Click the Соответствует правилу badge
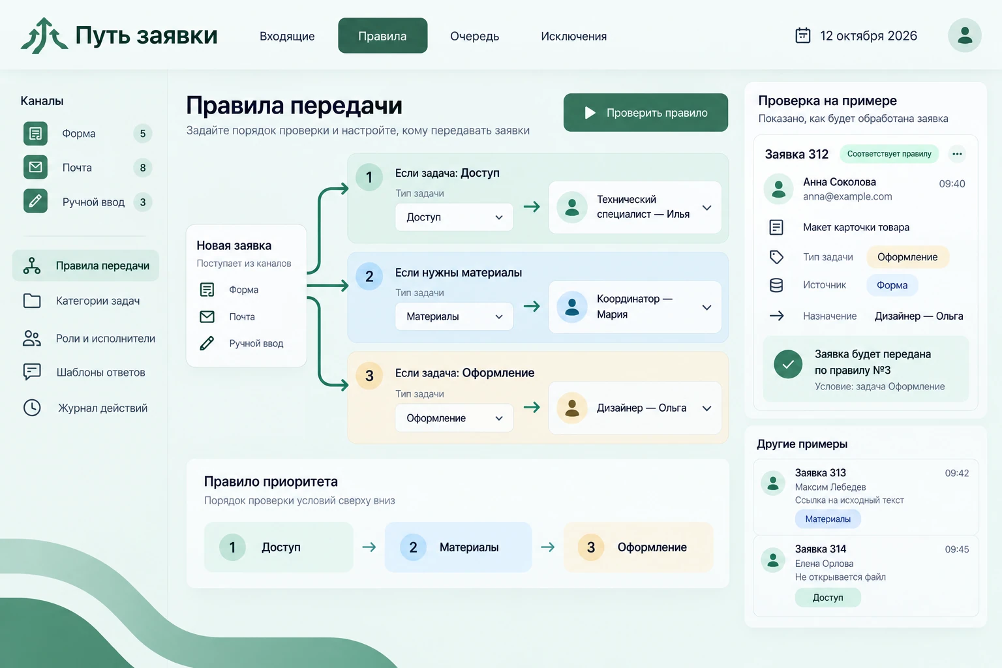 (x=889, y=154)
